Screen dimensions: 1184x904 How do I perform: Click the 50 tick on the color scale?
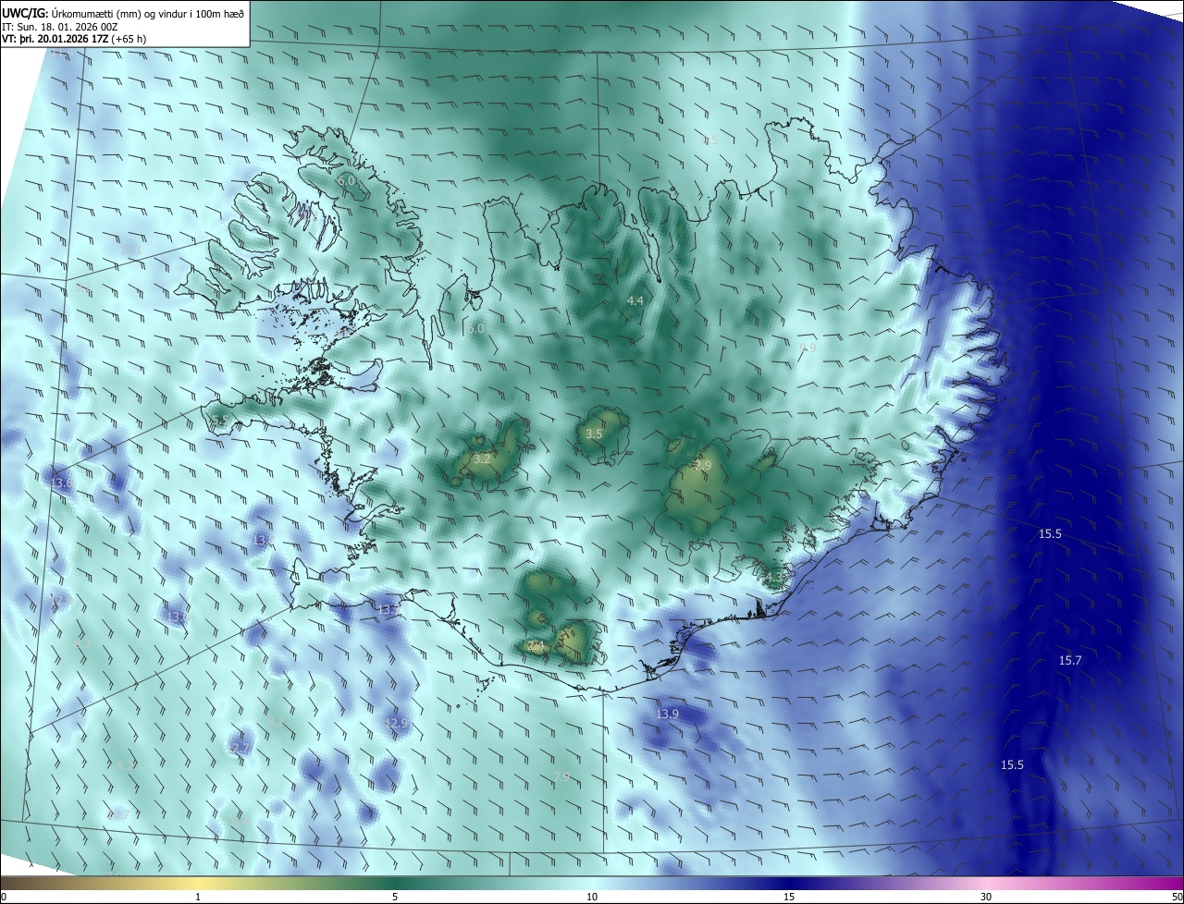[x=1177, y=897]
